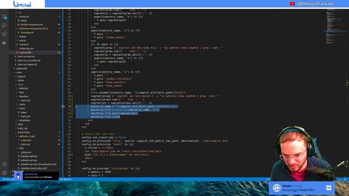Open kubelet-default file

(x=29, y=156)
